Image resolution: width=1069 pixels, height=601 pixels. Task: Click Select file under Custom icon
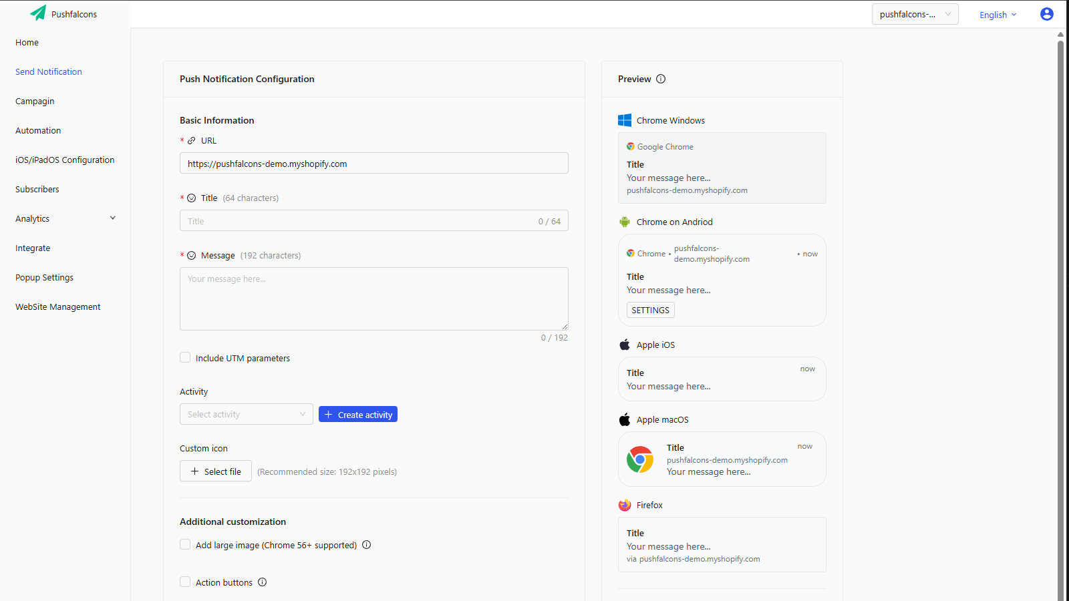click(215, 471)
